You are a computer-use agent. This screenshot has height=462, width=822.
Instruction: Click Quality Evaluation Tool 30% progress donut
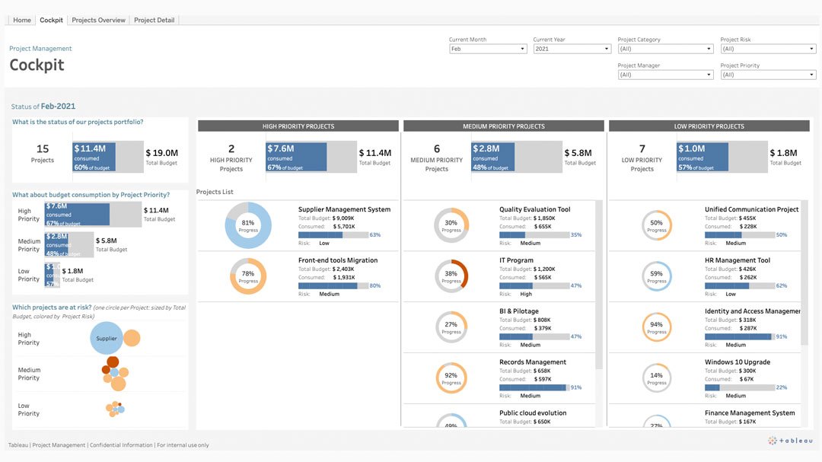(x=451, y=225)
